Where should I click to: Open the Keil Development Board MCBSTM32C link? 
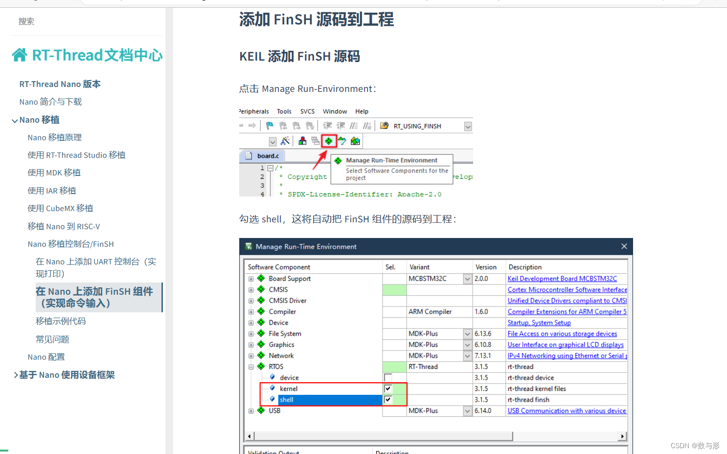[562, 279]
